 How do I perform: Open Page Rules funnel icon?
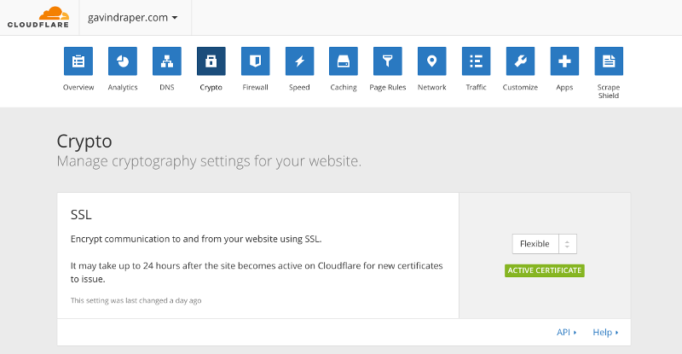click(388, 61)
